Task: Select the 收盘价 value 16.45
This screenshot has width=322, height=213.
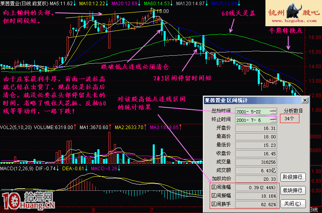Action: click(256, 154)
